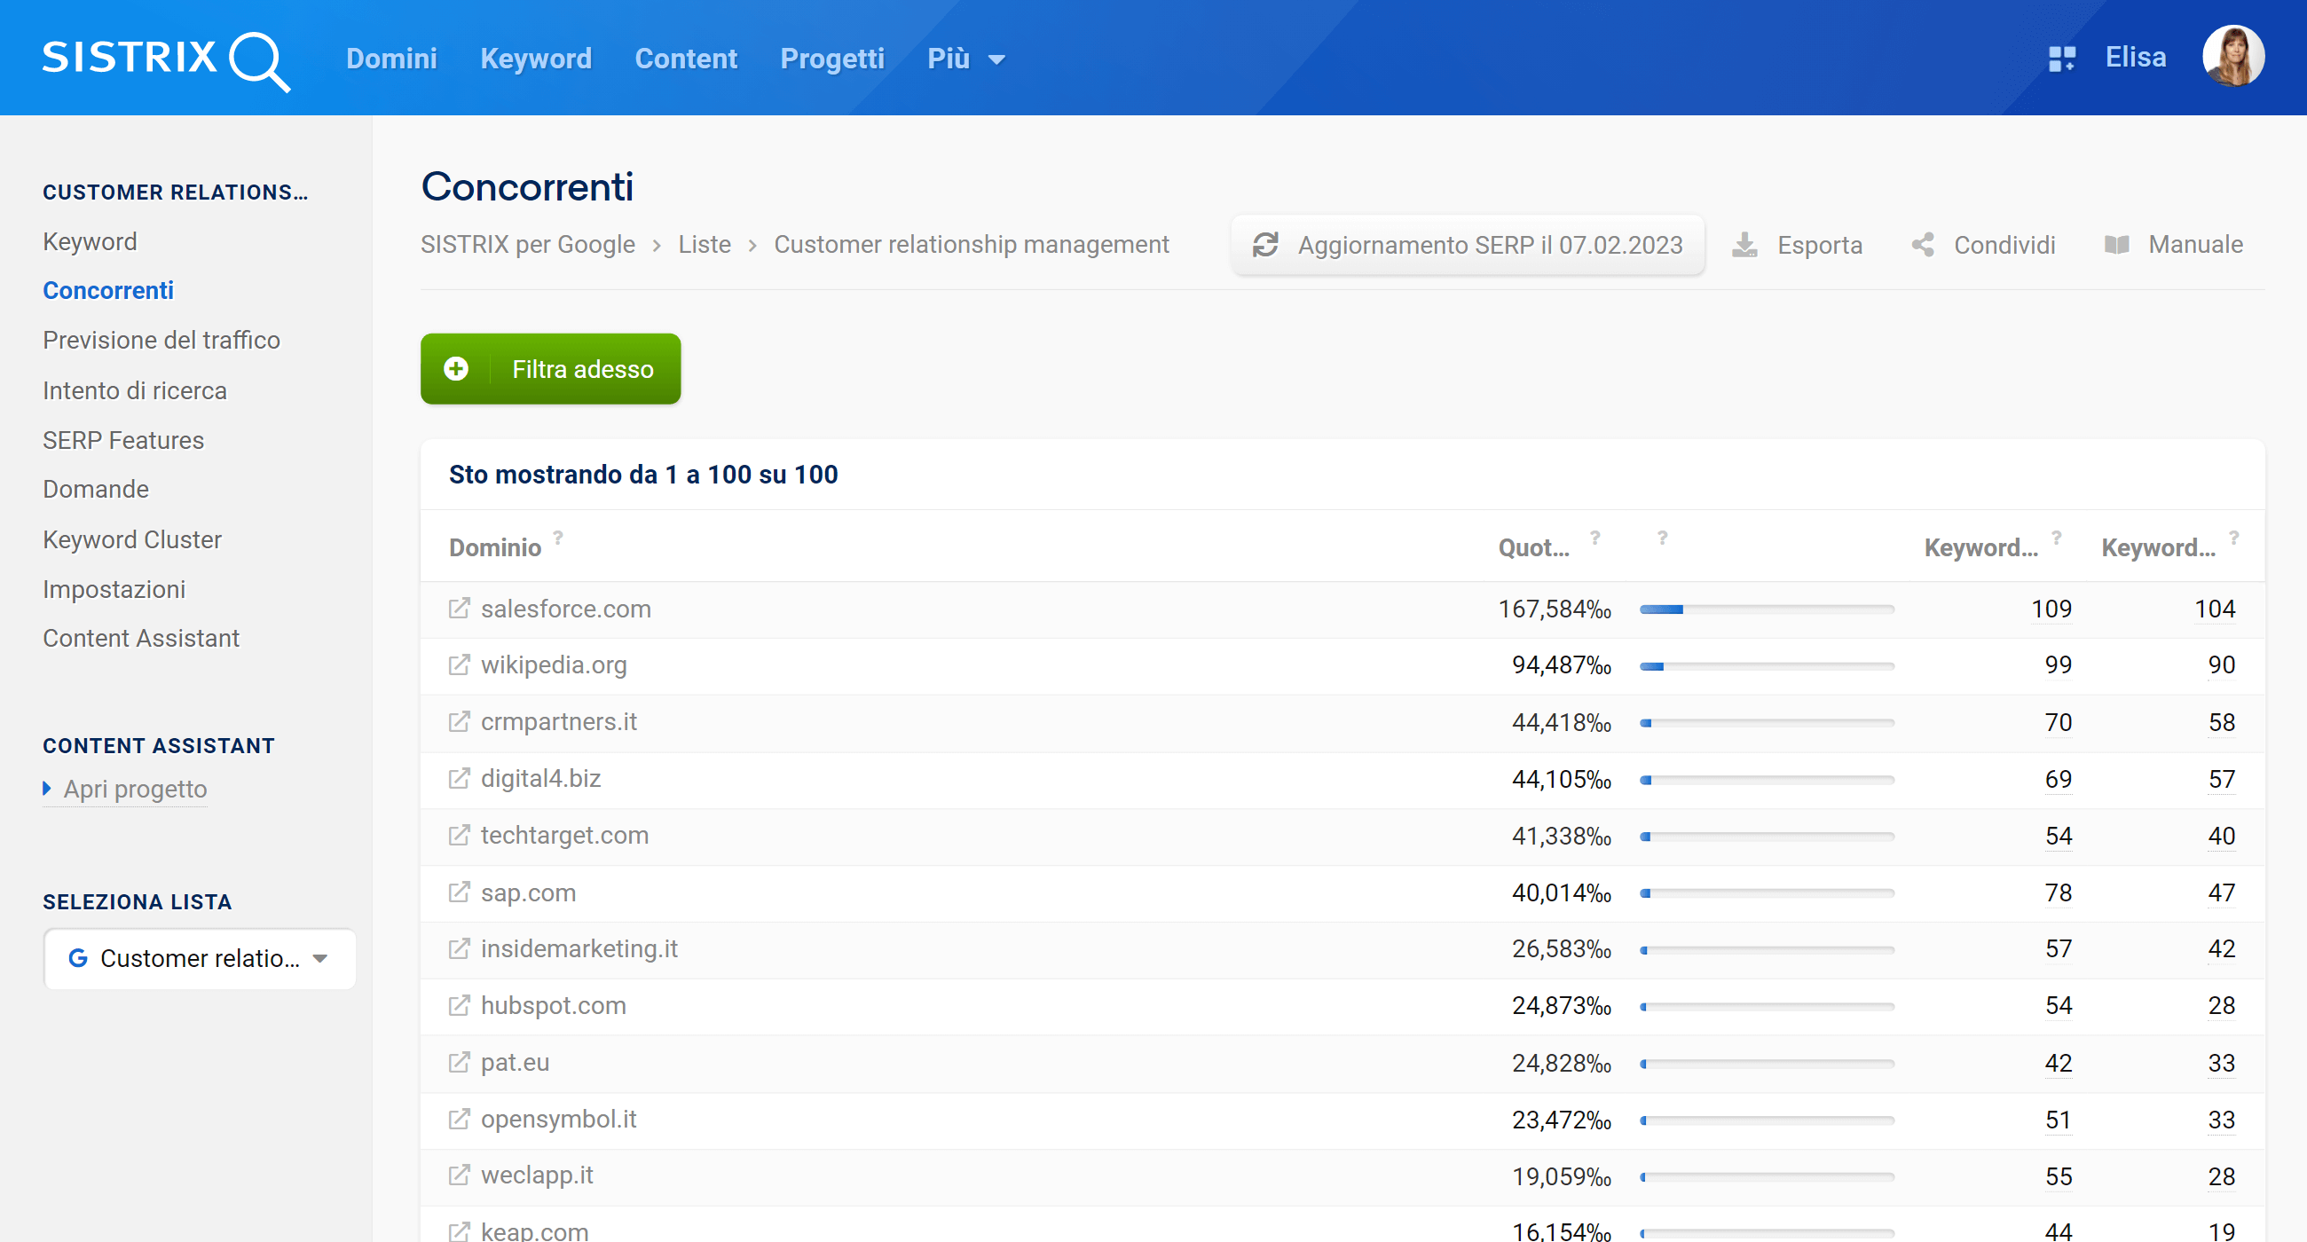This screenshot has height=1242, width=2307.
Task: Open the Domini top menu
Action: coord(391,59)
